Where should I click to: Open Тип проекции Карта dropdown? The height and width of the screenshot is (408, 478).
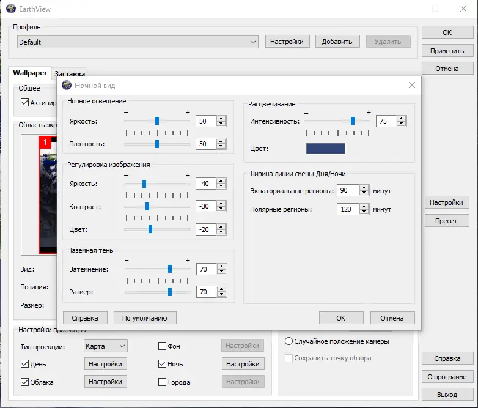tap(106, 346)
